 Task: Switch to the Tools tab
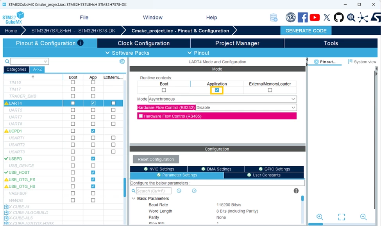coord(331,43)
